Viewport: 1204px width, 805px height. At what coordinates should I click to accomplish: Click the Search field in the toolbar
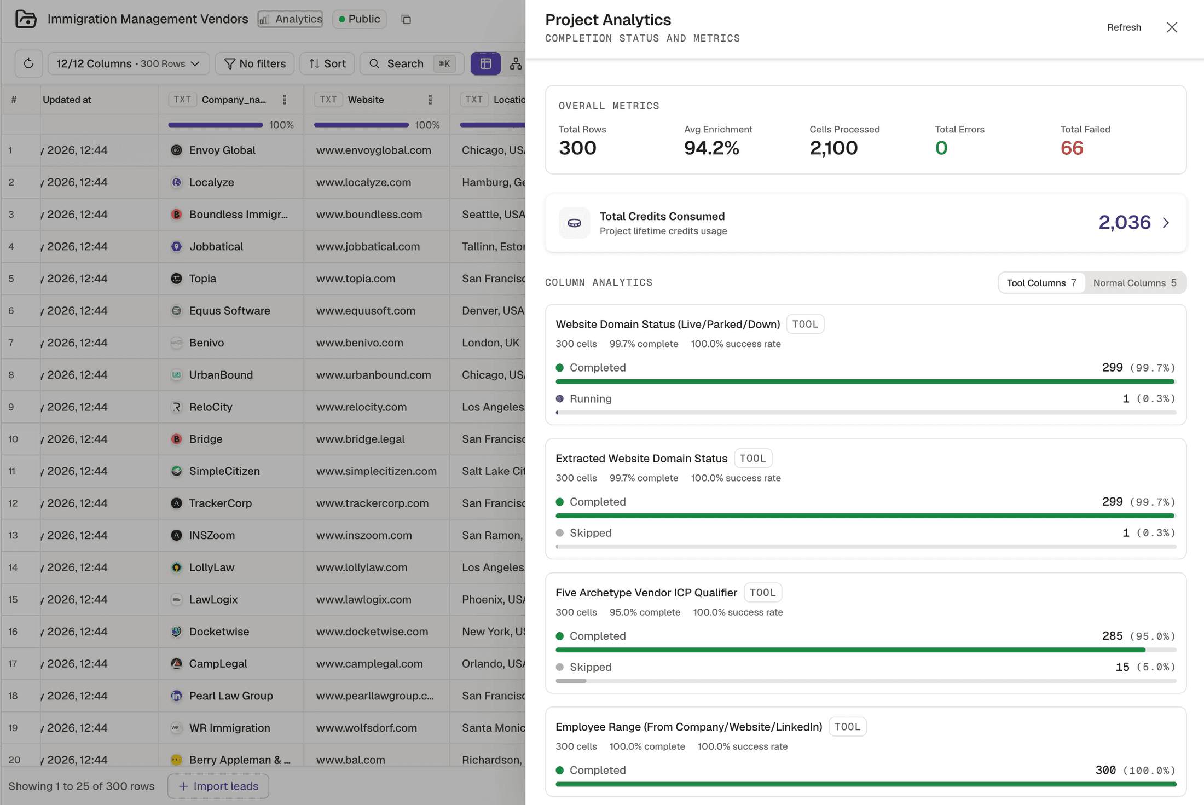tap(412, 63)
